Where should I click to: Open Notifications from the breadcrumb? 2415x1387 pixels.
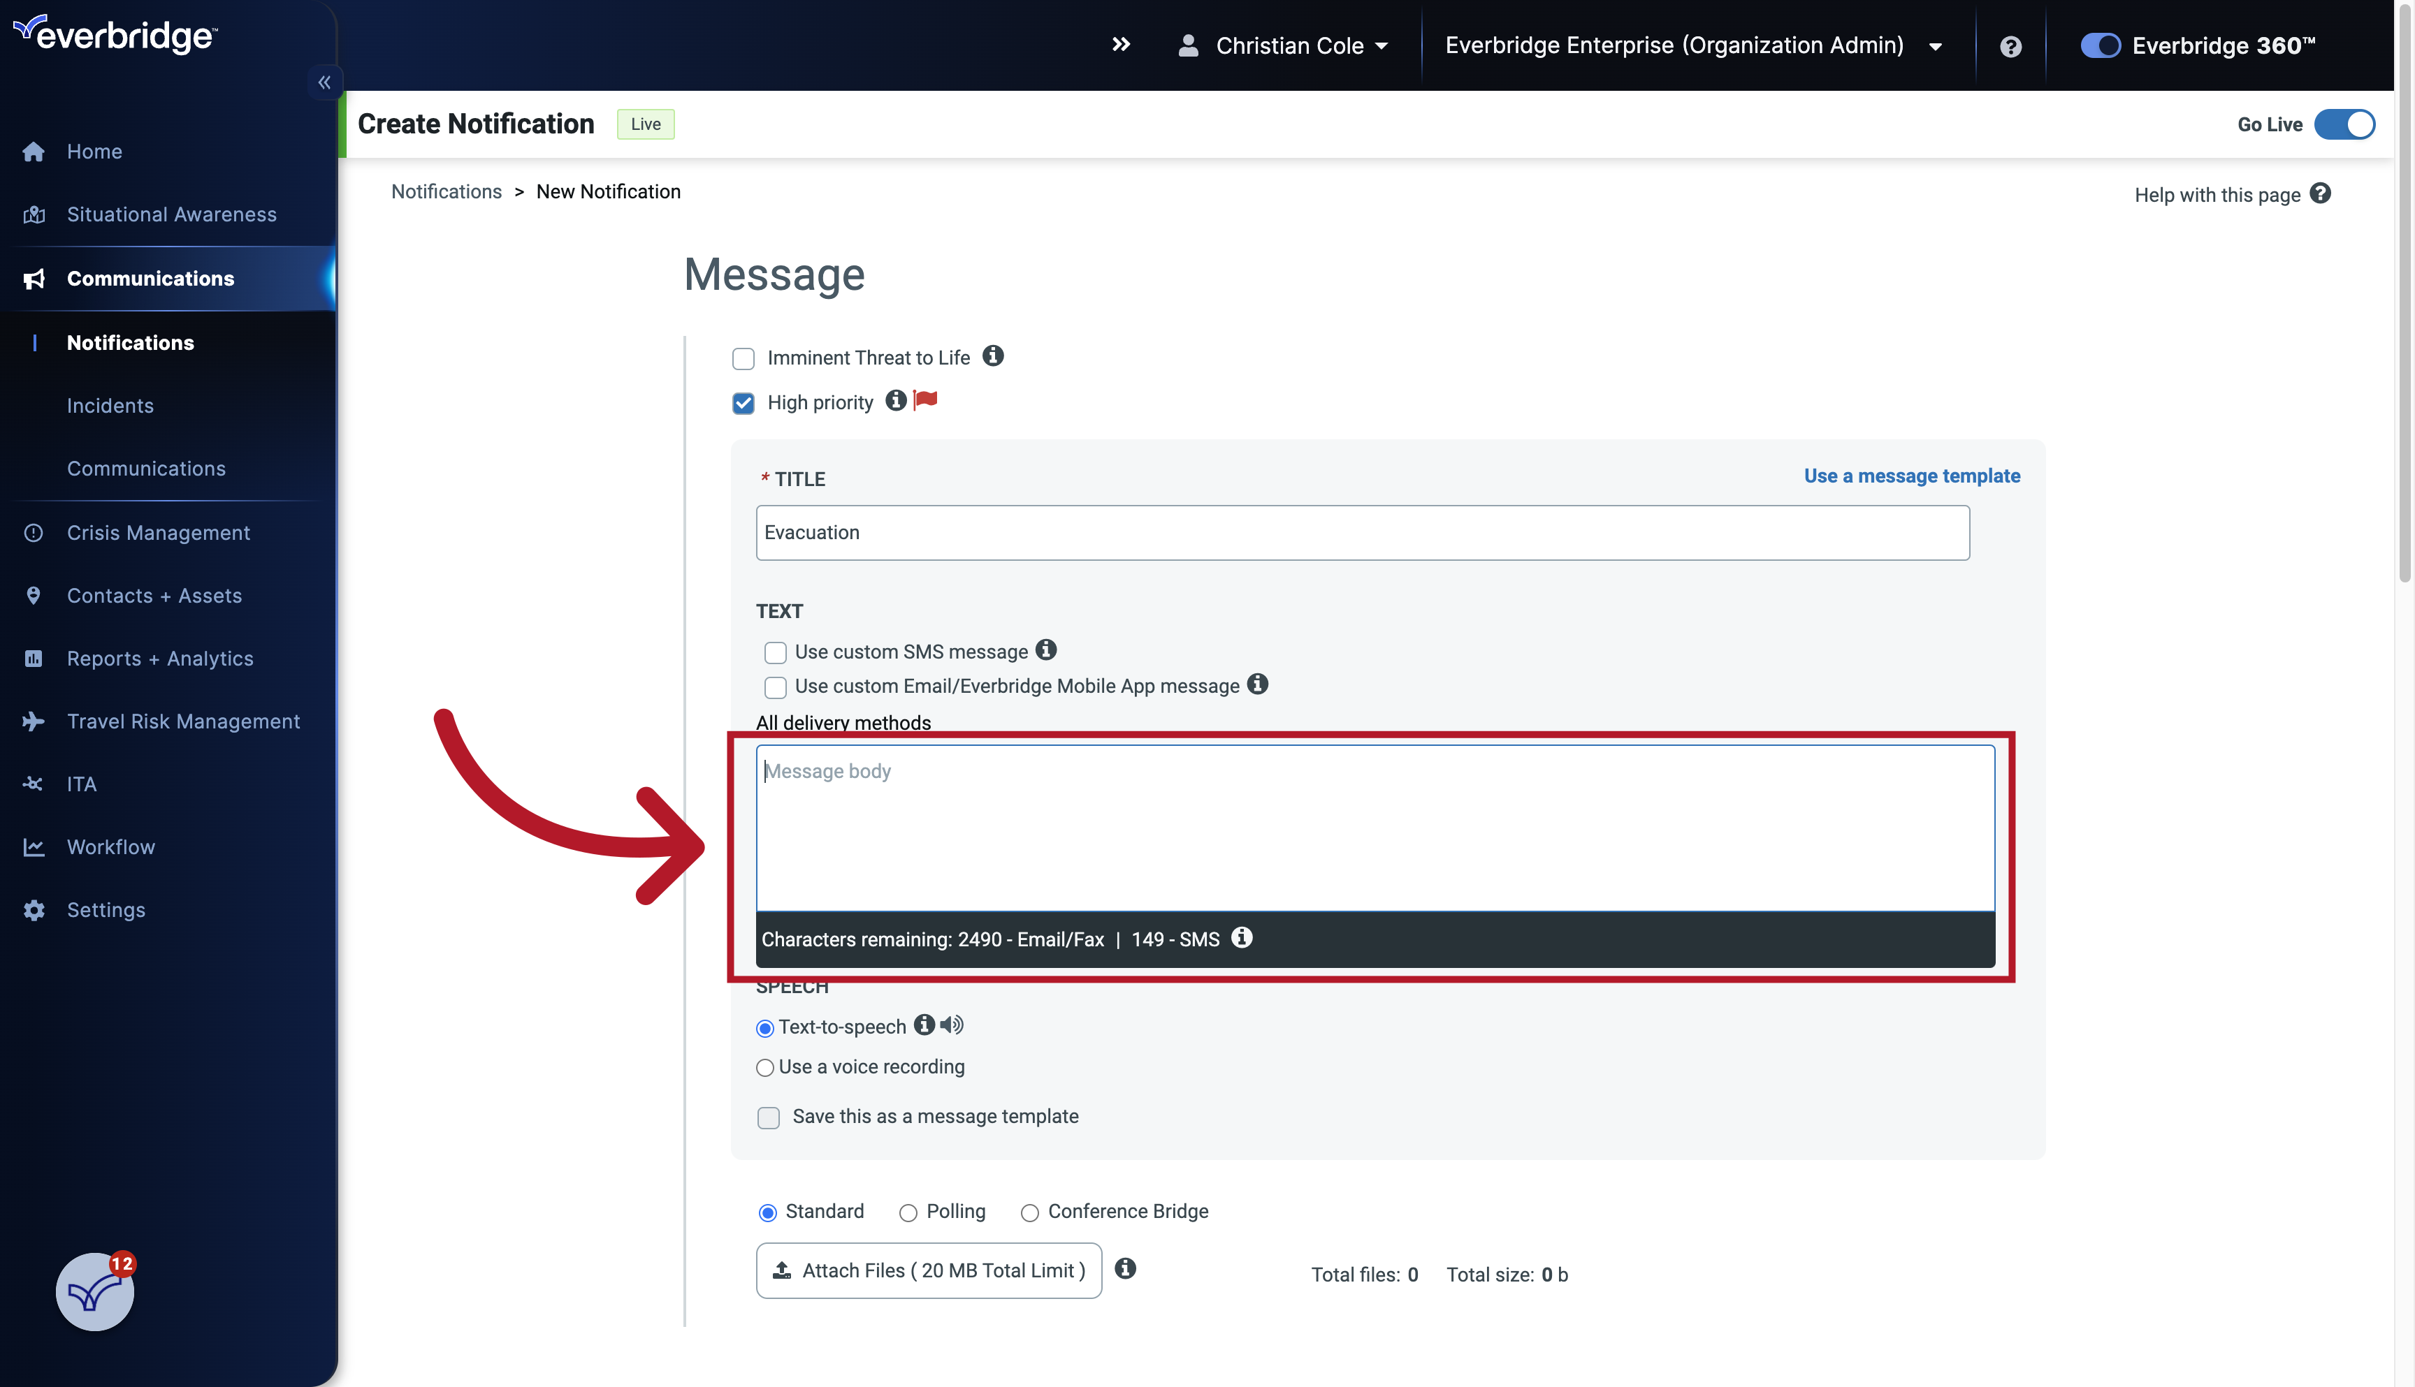(x=446, y=191)
